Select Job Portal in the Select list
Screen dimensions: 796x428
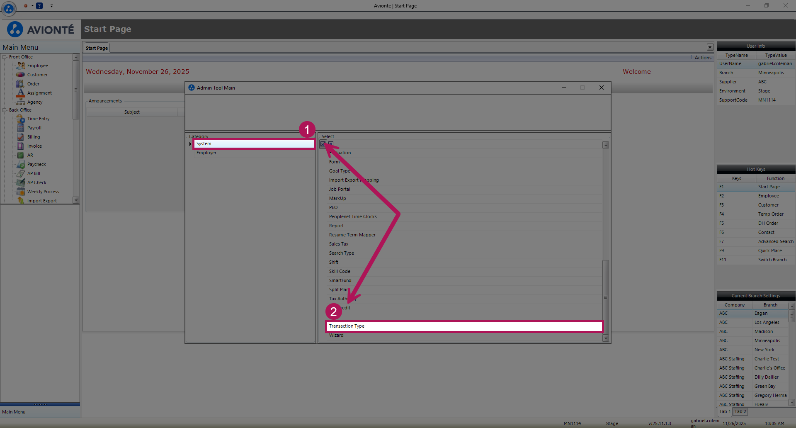tap(464, 189)
